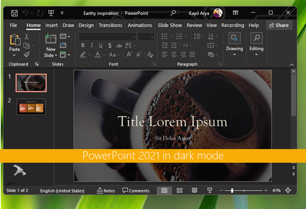Image resolution: width=306 pixels, height=209 pixels.
Task: Click the Redo icon in title bar
Action: (40, 13)
